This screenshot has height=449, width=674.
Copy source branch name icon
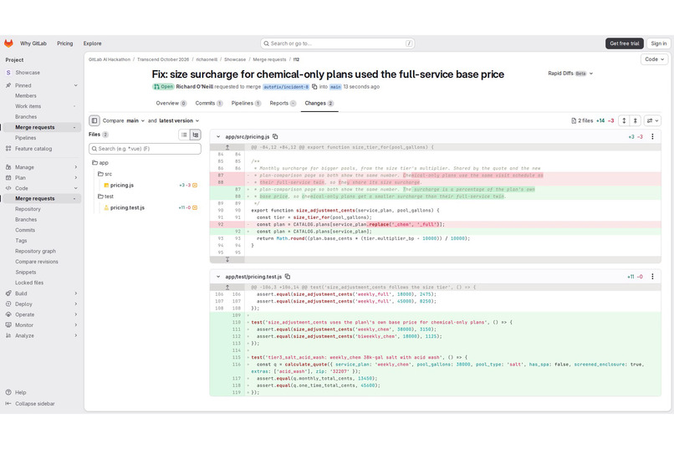[314, 87]
